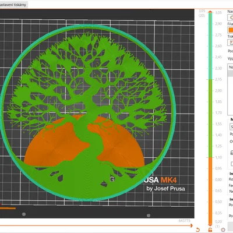Toggle the orange lock icon under the layer slider
This screenshot has height=233, width=233.
210,230
